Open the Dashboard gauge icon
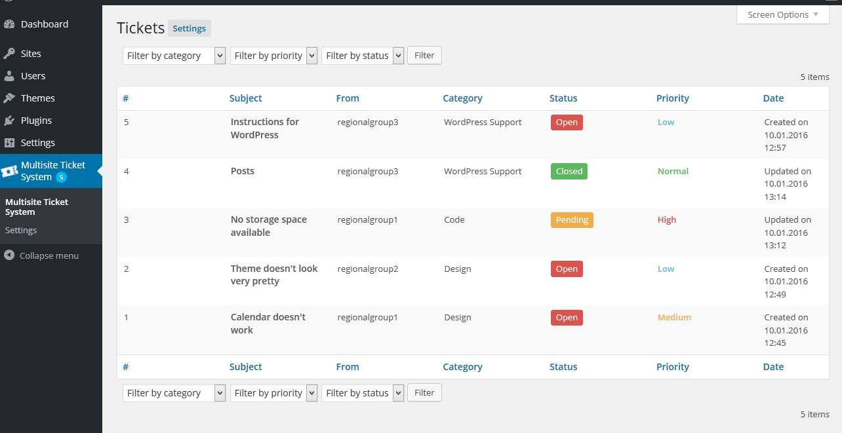The image size is (842, 433). 9,24
